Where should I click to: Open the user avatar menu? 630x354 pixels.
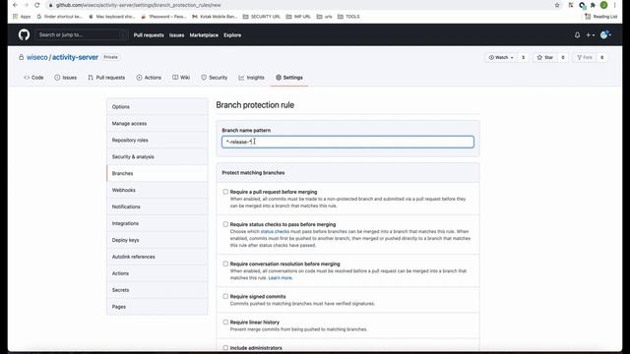[x=606, y=35]
